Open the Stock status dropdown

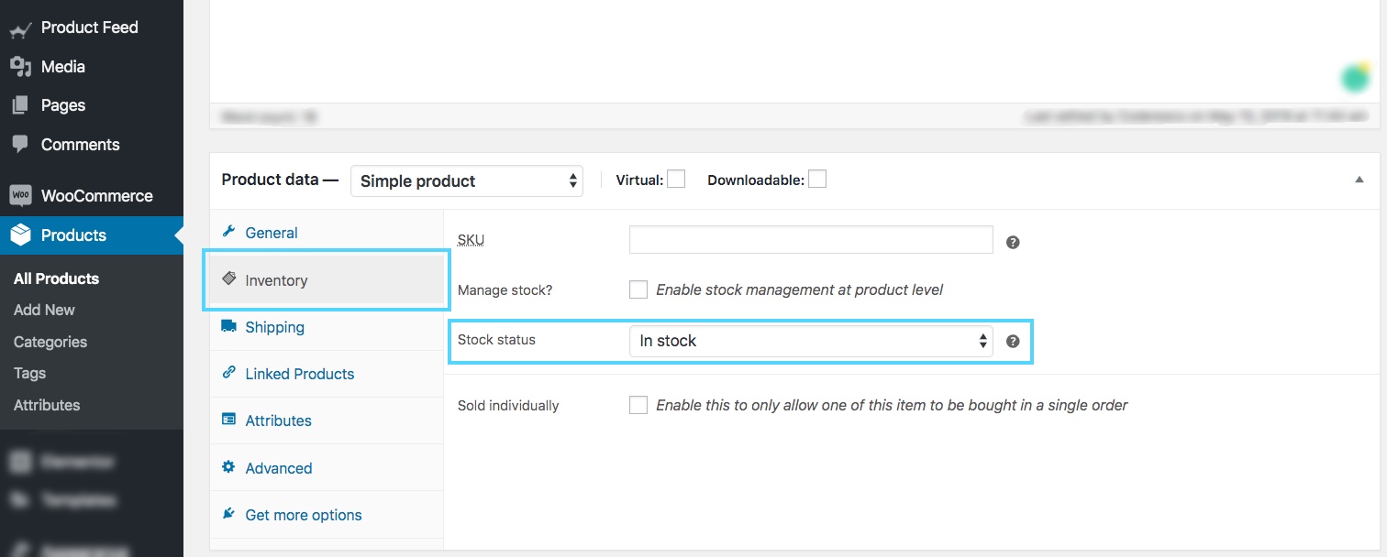click(x=811, y=341)
